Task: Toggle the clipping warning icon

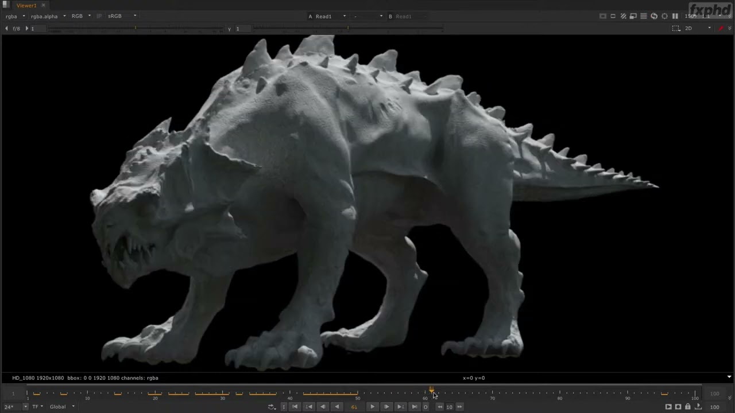Action: [603, 16]
